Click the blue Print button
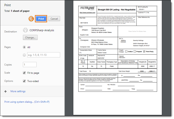The image size is (174, 119). pyautogui.click(x=41, y=19)
